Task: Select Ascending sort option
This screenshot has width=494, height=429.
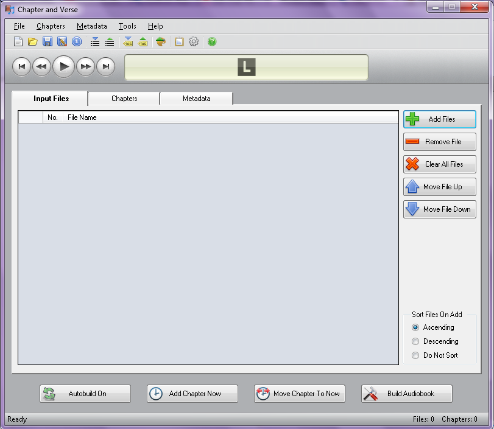Action: pos(415,327)
